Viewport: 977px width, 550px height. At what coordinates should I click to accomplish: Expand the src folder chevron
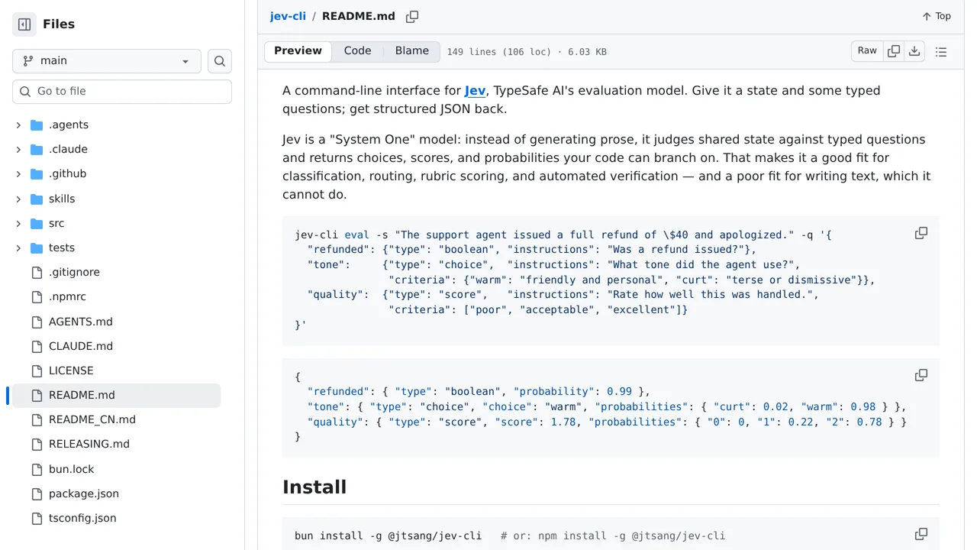click(18, 223)
